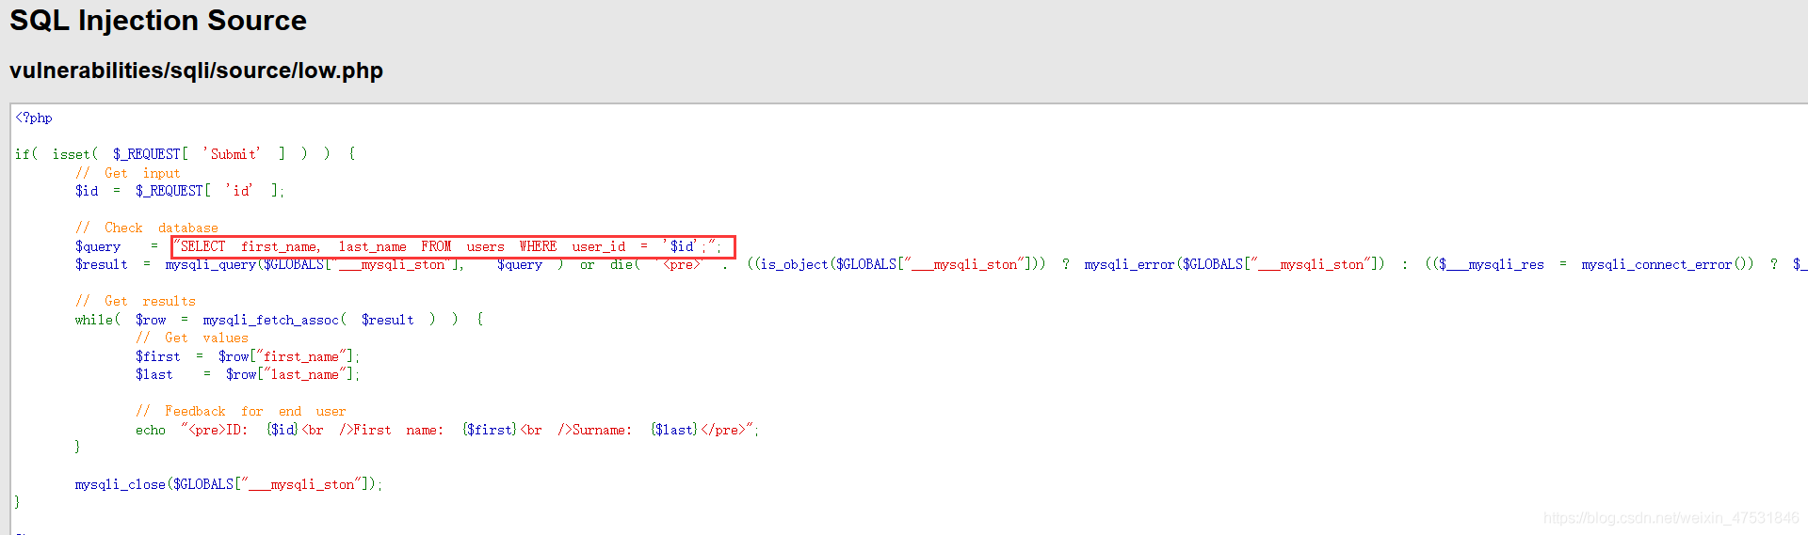Click the '$last = $row["last_name"];' line
1808x535 pixels.
[x=248, y=374]
